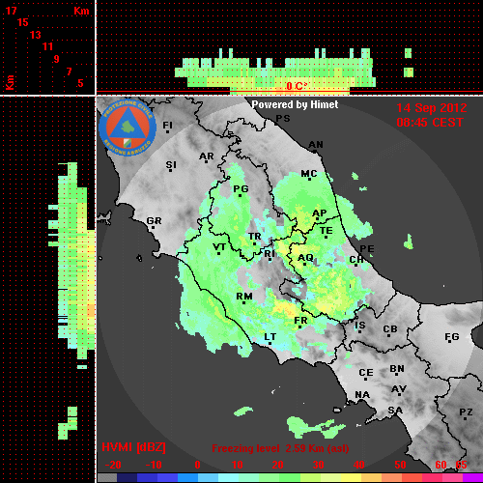The height and width of the screenshot is (483, 483).
Task: Click the PE city label on coast
Action: pyautogui.click(x=367, y=249)
